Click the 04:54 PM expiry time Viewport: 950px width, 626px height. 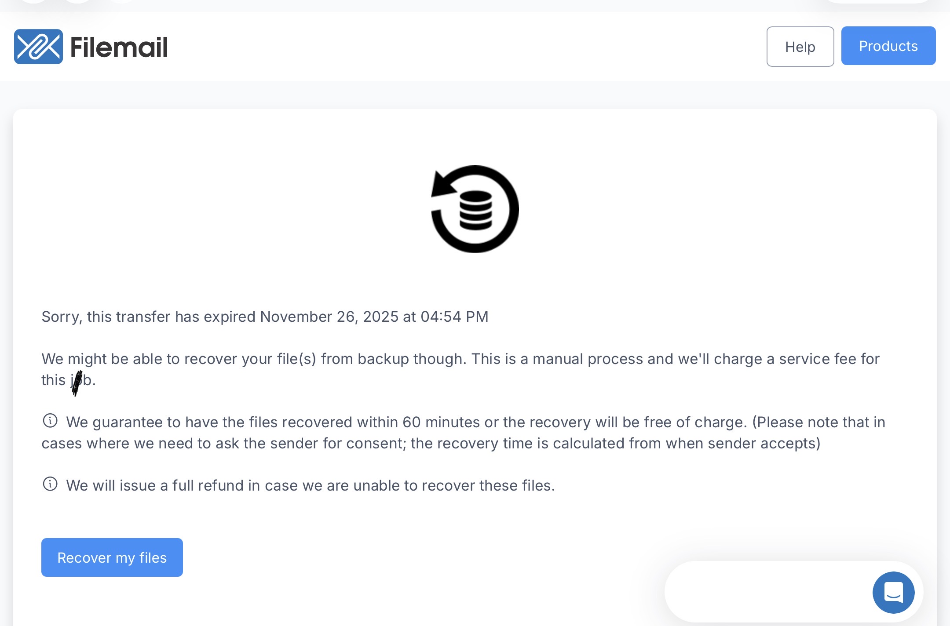tap(454, 317)
